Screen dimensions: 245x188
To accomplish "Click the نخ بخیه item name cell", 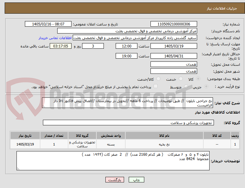I will pyautogui.click(x=164, y=144).
